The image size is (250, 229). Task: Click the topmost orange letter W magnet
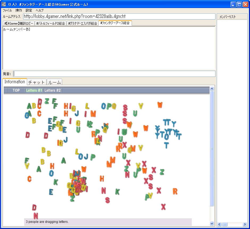[x=160, y=105]
